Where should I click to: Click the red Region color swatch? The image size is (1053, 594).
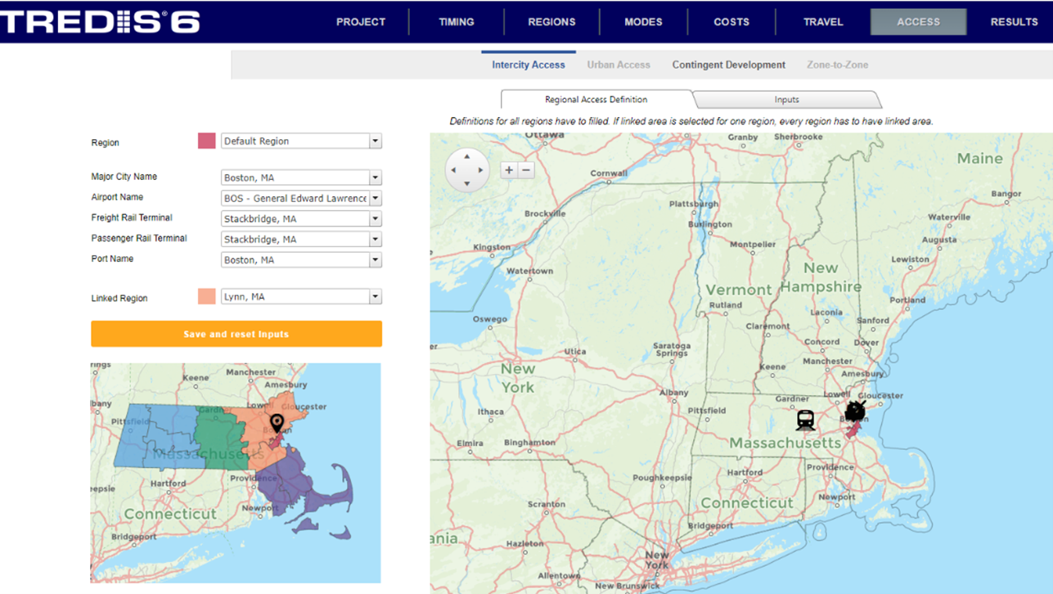(207, 141)
